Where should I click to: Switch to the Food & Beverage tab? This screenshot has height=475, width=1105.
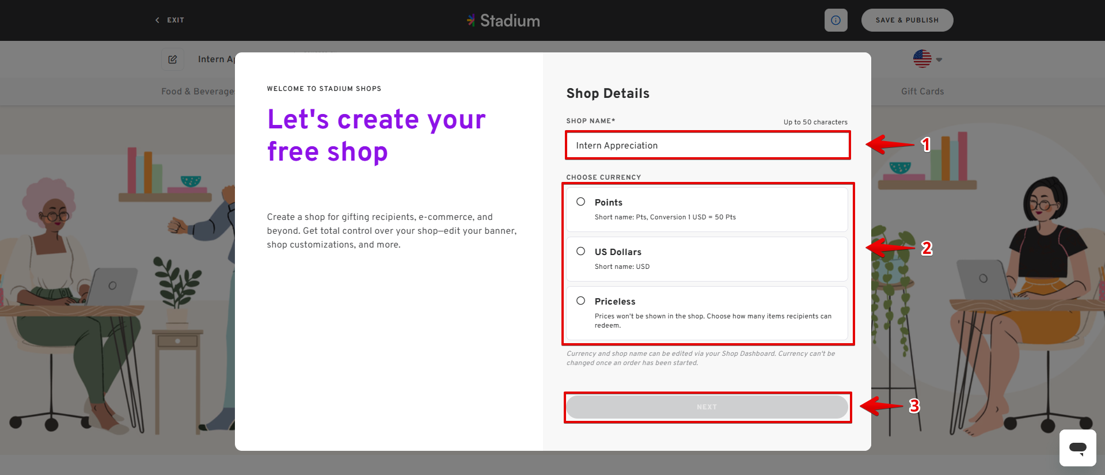(x=198, y=92)
